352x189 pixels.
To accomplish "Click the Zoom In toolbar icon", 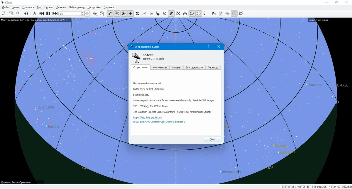I will coord(4,13).
